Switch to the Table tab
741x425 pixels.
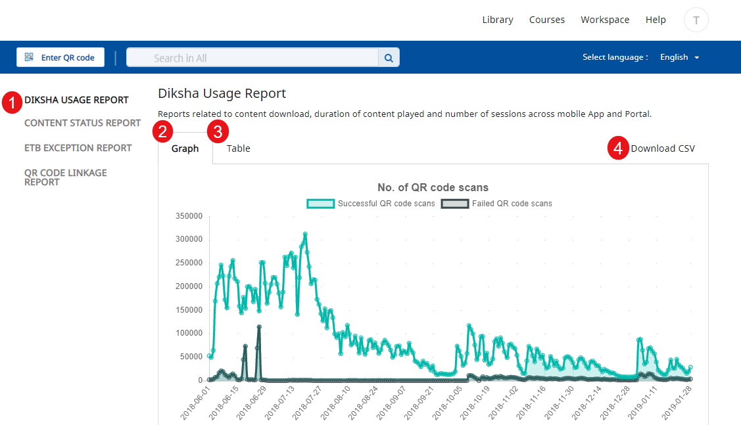[x=238, y=148]
